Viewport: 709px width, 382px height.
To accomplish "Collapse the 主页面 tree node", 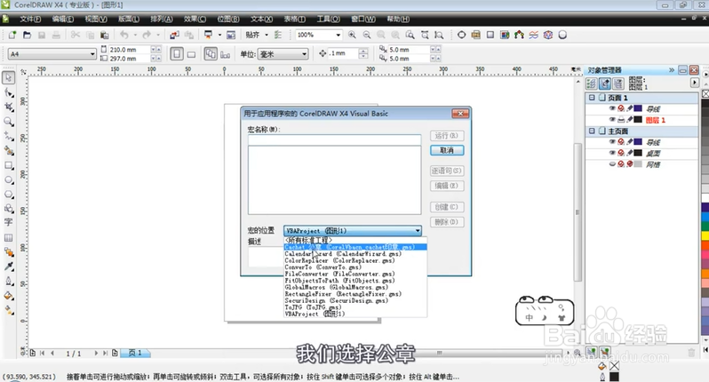I will 592,131.
